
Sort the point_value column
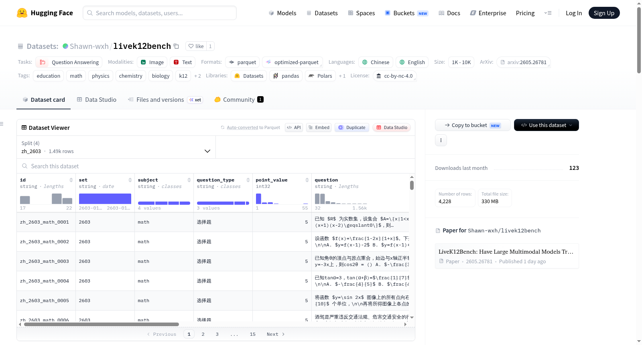(x=307, y=180)
